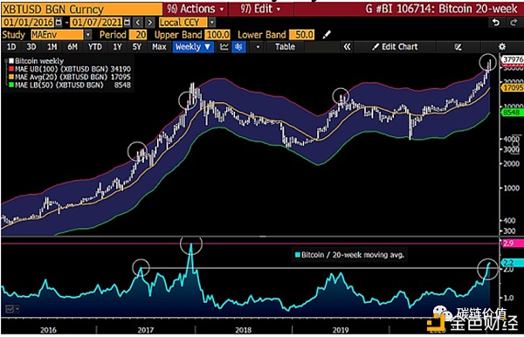Click the MAEnv study name field
The height and width of the screenshot is (337, 524).
click(x=57, y=35)
